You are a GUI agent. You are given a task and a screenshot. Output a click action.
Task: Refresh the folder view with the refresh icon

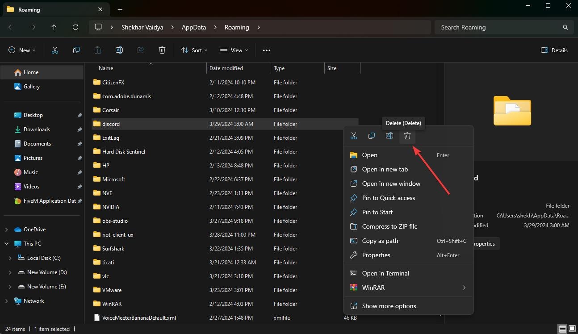75,27
